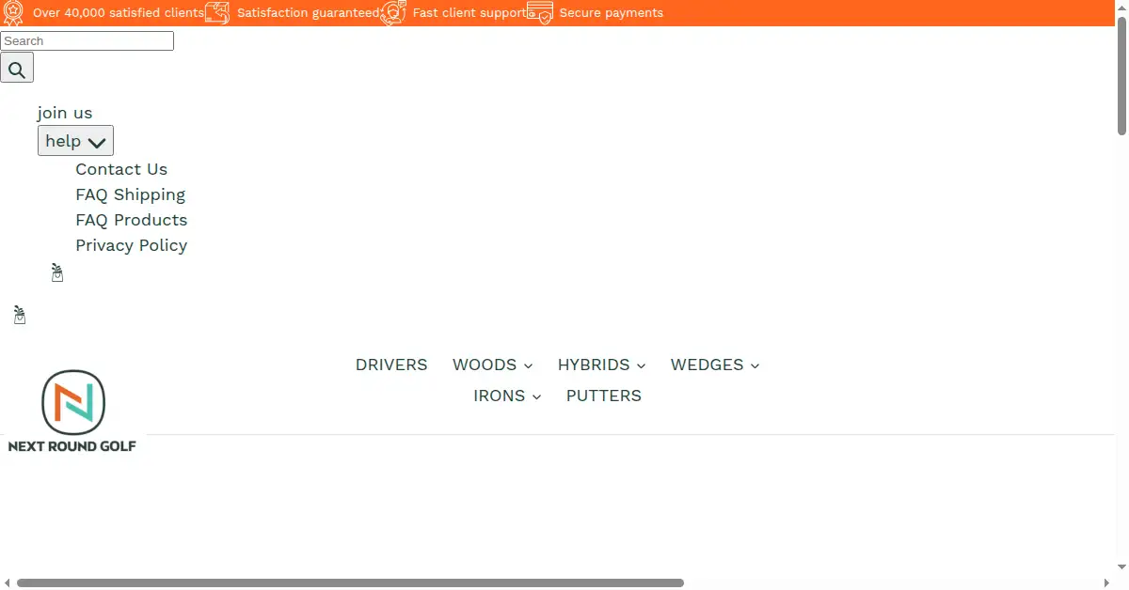This screenshot has width=1129, height=590.
Task: Open the join us link
Action: 65,113
